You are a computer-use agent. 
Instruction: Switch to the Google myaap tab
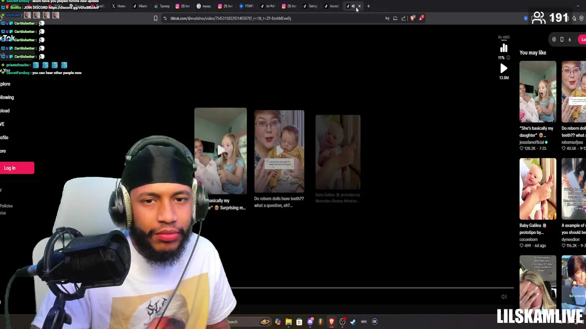[204, 6]
